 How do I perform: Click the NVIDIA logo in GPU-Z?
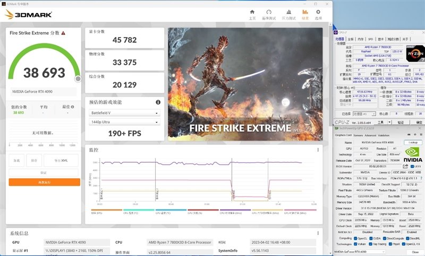tap(413, 155)
